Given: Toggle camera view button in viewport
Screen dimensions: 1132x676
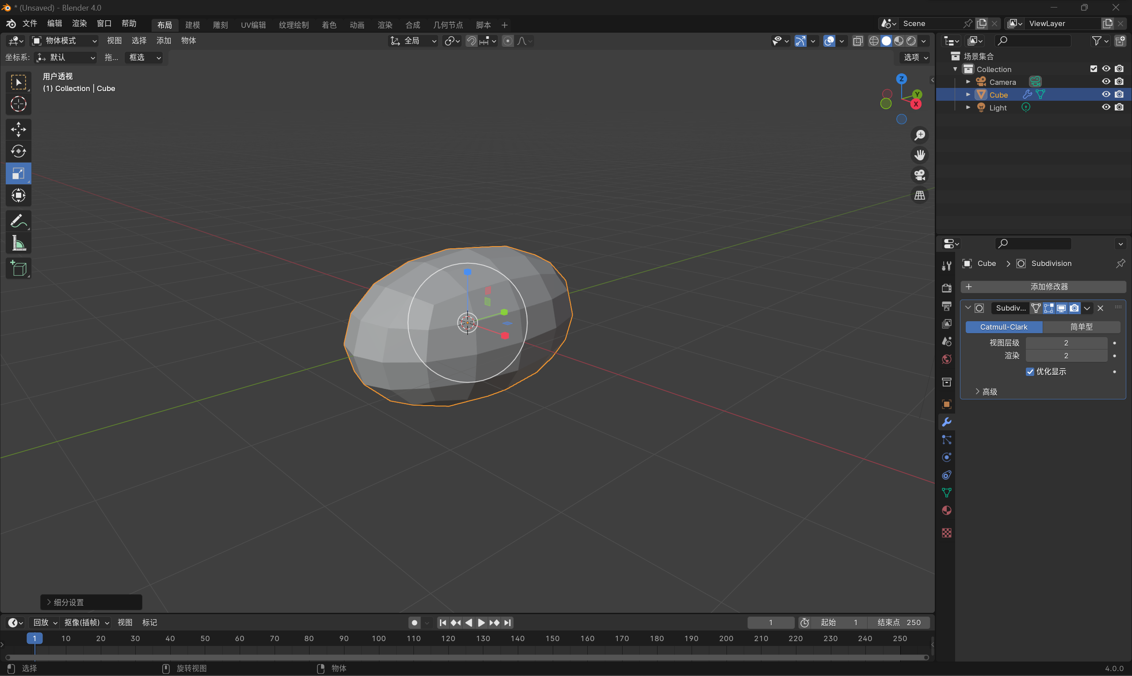Looking at the screenshot, I should [920, 175].
